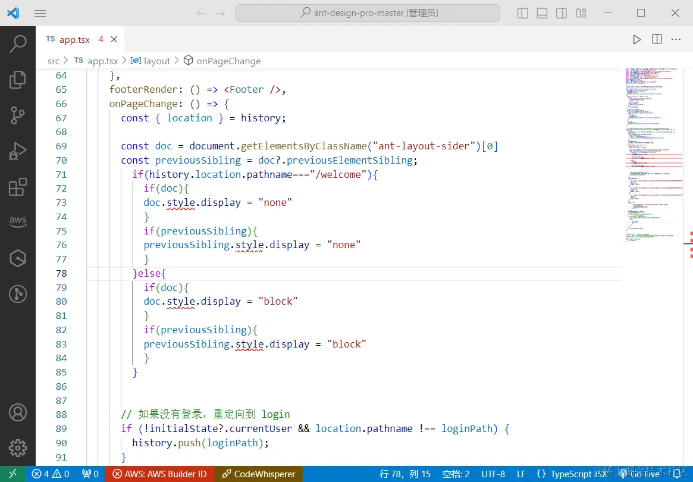Image resolution: width=693 pixels, height=482 pixels.
Task: Toggle the Secondary Side Bar visibility
Action: (x=561, y=12)
